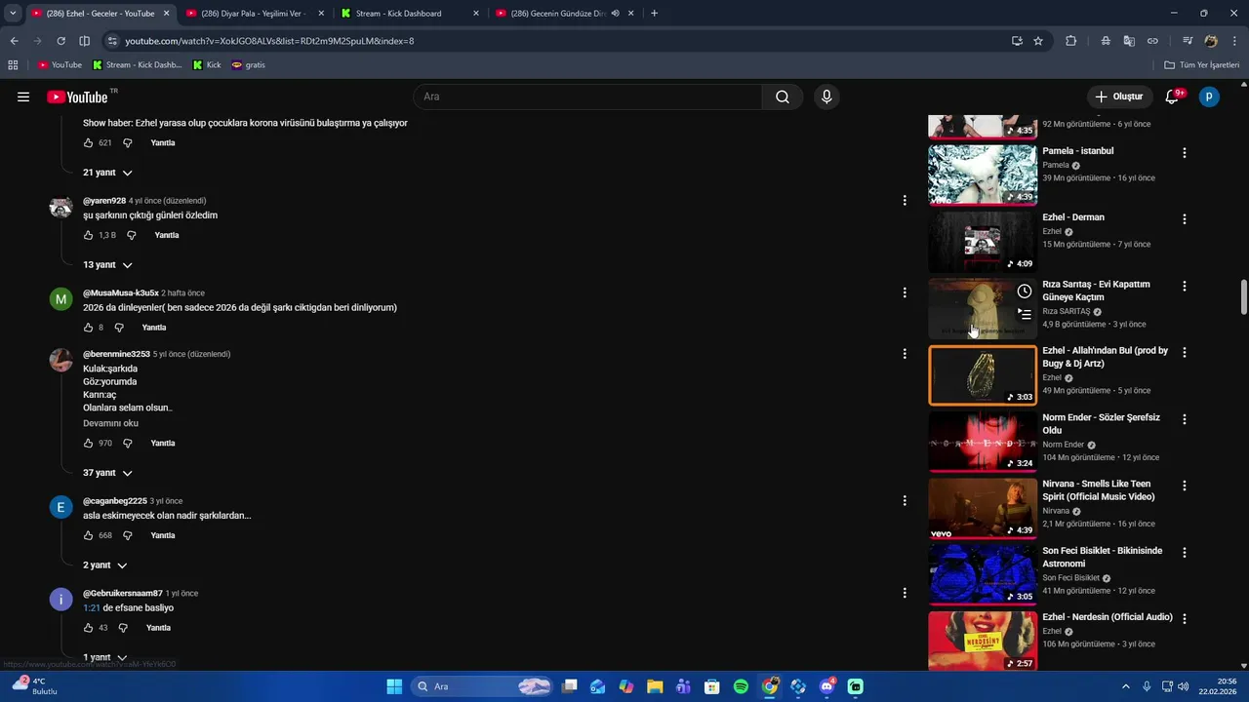Screen dimensions: 1249x702
Task: Start voice search with microphone icon
Action: pos(826,97)
